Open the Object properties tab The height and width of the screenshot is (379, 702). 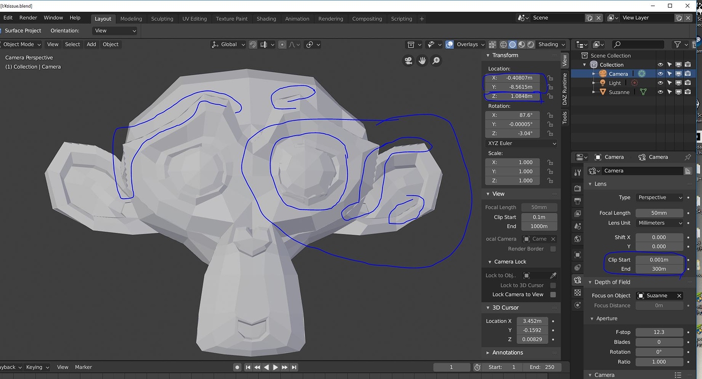tap(577, 255)
